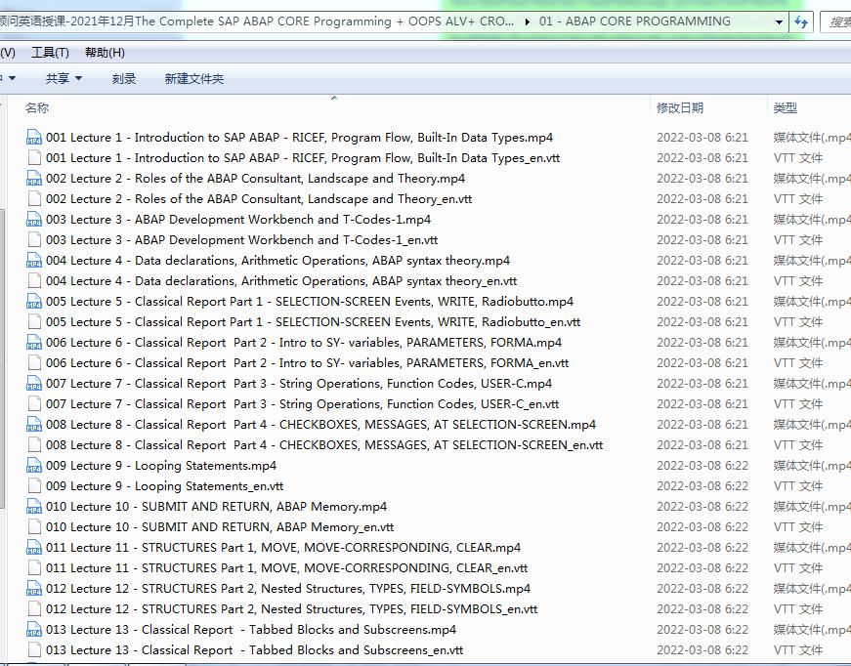The width and height of the screenshot is (851, 666).
Task: Select 012 Lecture 12 FIELD-SYMBOLS.mp4 name
Action: (x=288, y=589)
